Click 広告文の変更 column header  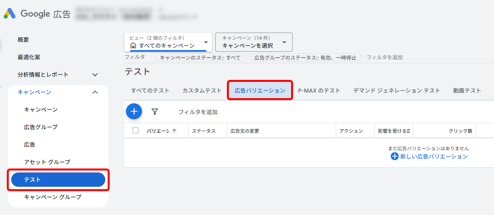[x=245, y=131]
